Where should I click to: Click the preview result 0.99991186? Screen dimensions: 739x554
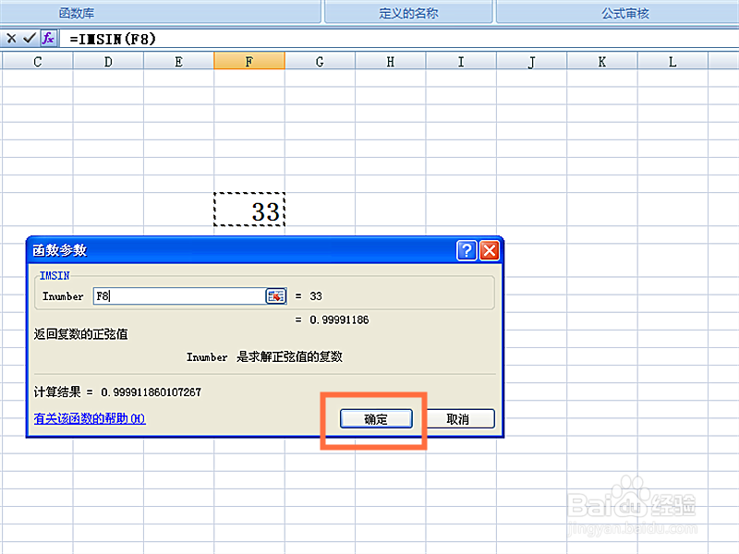[x=339, y=319]
